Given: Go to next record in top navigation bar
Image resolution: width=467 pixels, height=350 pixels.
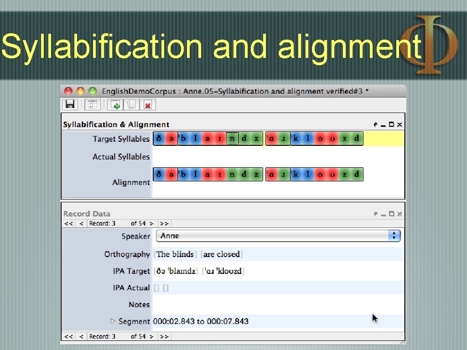Looking at the screenshot, I should (151, 223).
